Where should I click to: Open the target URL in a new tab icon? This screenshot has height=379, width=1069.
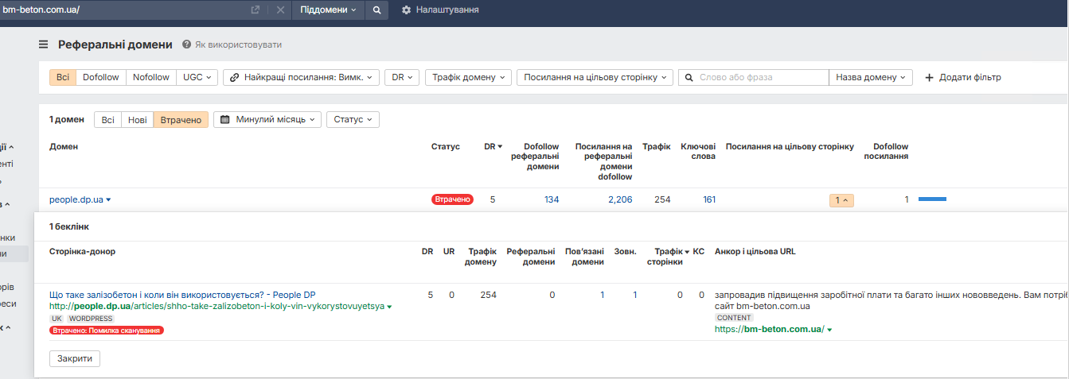256,10
